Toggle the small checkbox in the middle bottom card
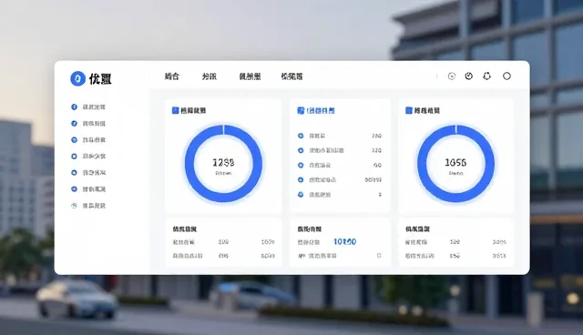Viewport: 583px width, 335px height. (379, 256)
